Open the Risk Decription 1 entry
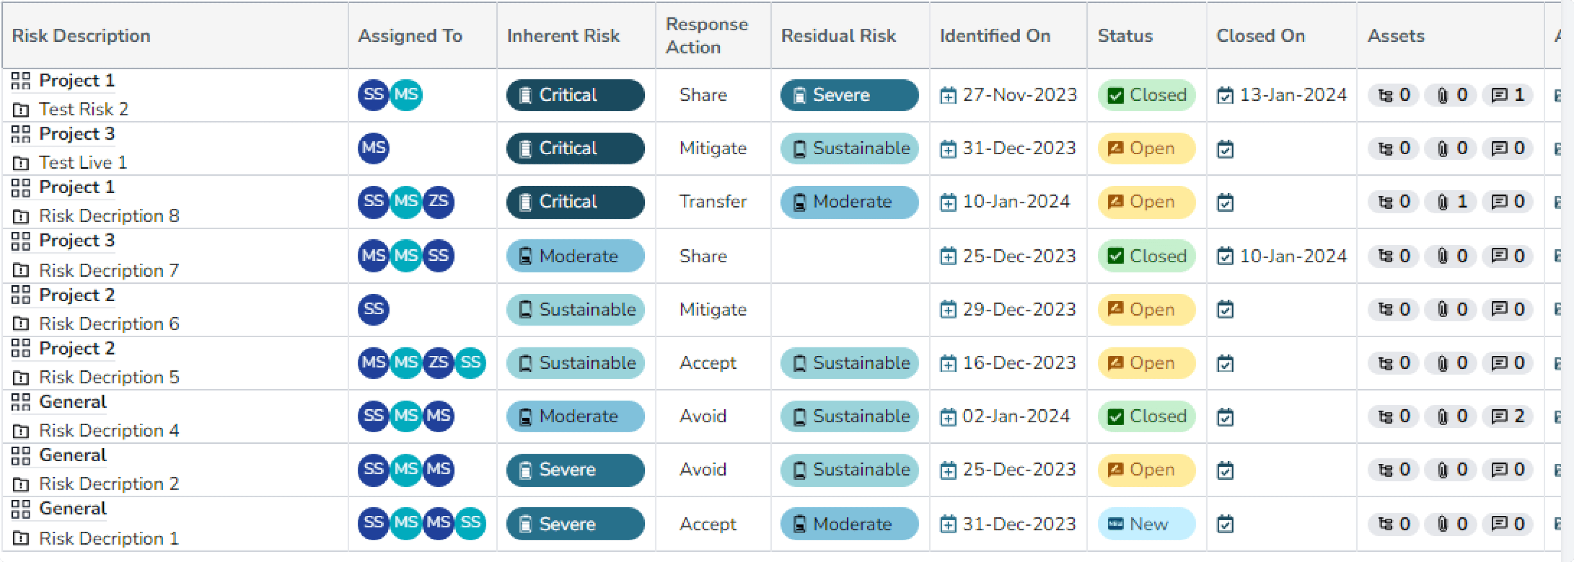1574x562 pixels. pyautogui.click(x=109, y=539)
